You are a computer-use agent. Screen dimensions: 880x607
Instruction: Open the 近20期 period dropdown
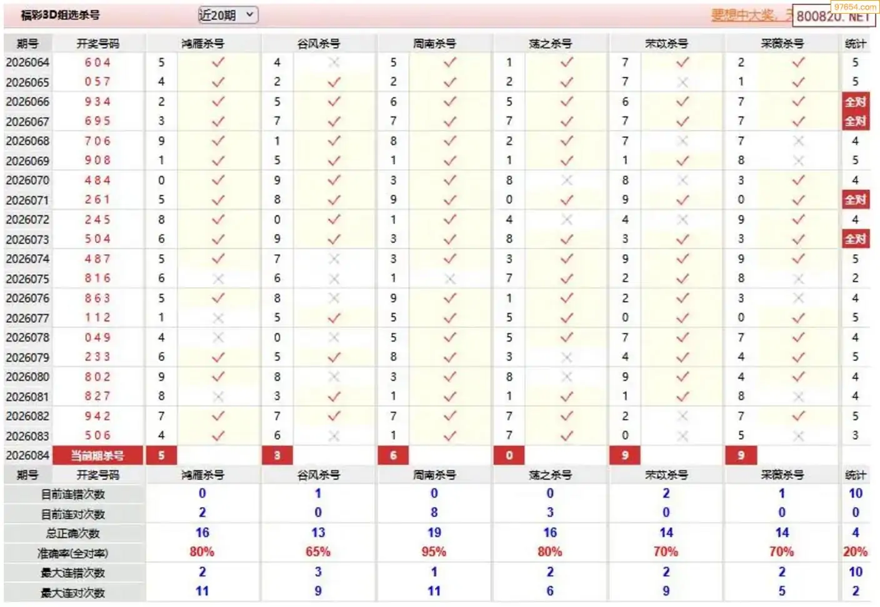[x=228, y=15]
